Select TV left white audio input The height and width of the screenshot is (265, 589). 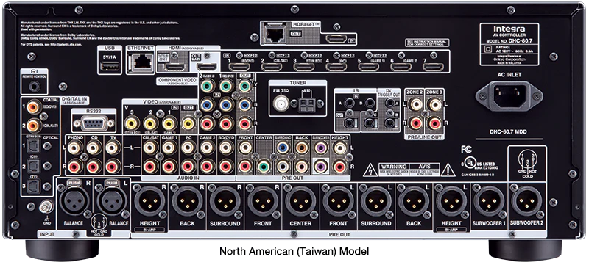(x=112, y=148)
